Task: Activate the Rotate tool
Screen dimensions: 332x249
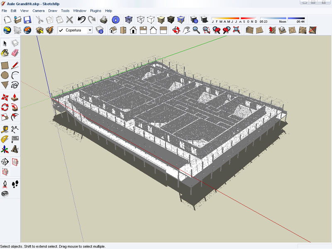Action: [5, 107]
